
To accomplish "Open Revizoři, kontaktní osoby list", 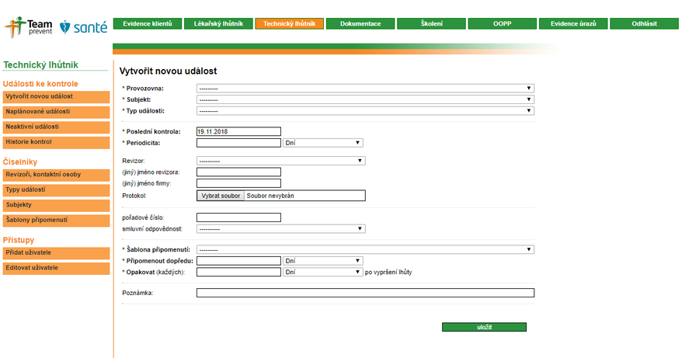I will [x=56, y=175].
